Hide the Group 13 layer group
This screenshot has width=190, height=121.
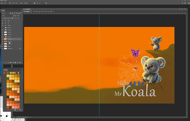click(2, 30)
